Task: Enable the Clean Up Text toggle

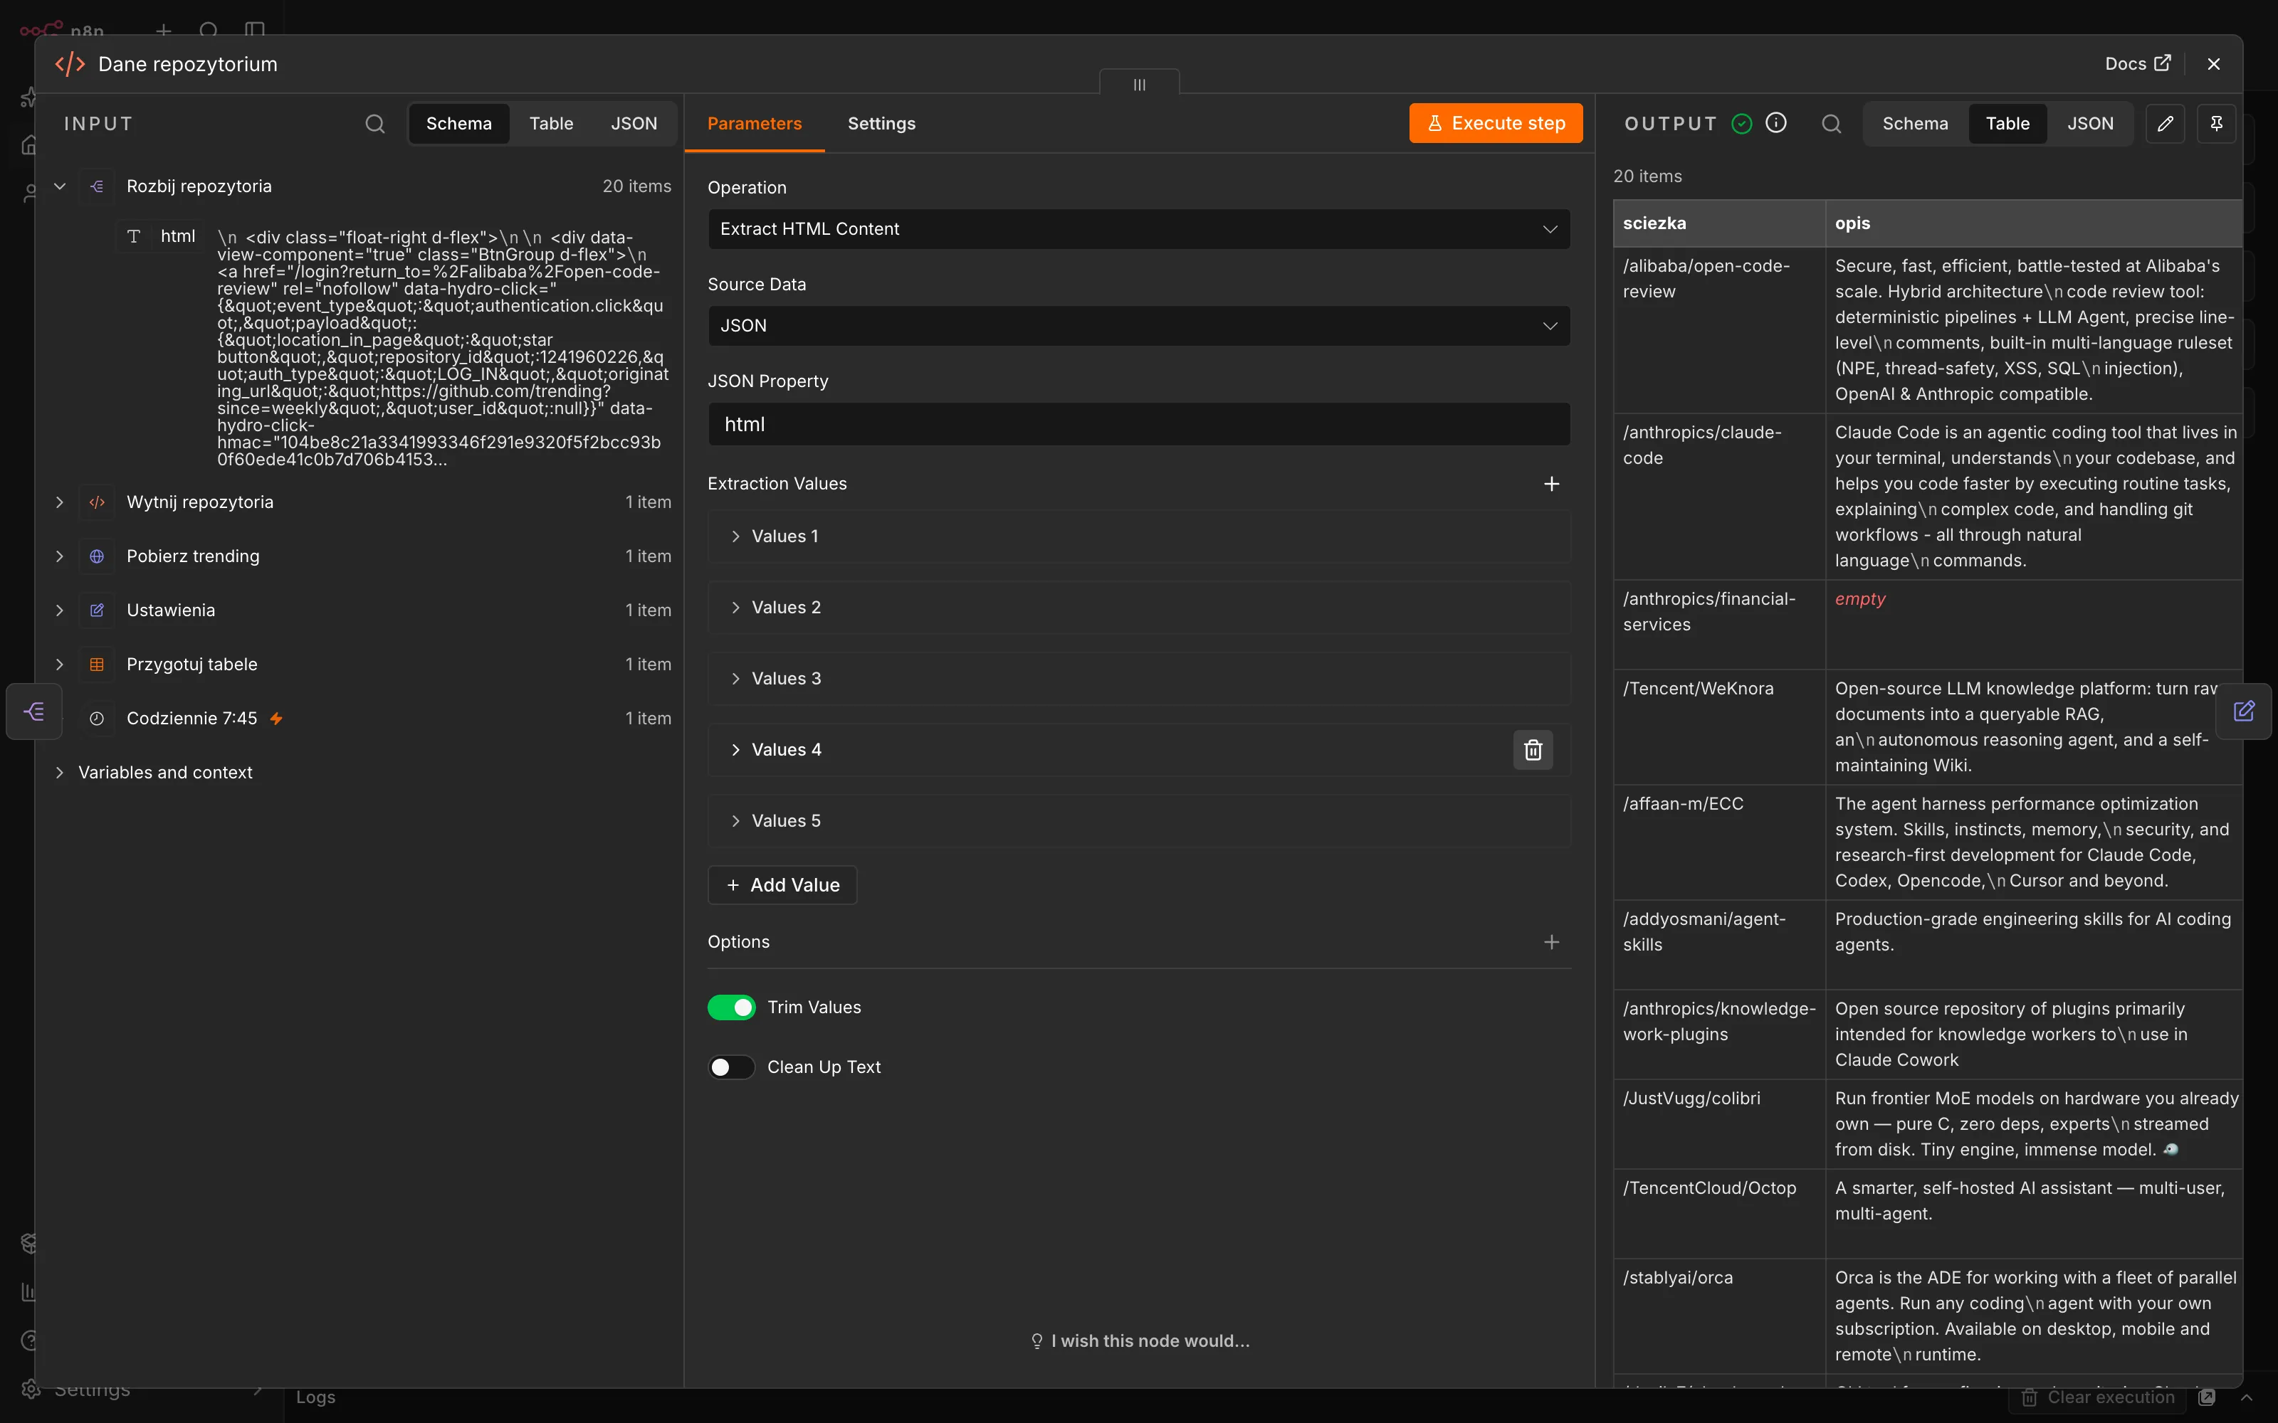Action: (x=731, y=1067)
